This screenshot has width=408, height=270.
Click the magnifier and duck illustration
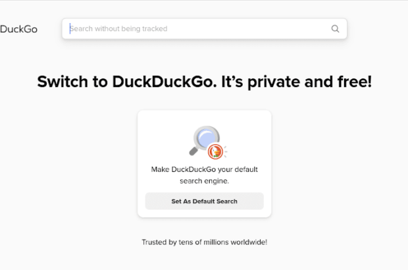208,142
